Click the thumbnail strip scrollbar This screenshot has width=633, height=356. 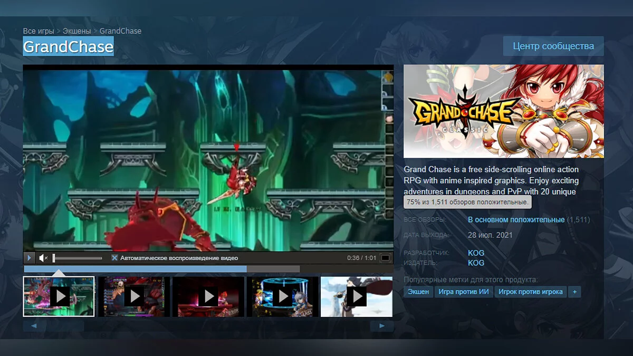coord(208,326)
